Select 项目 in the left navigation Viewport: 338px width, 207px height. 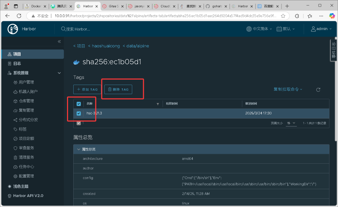click(x=17, y=54)
